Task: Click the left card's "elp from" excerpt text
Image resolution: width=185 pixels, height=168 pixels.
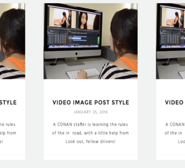Action: click(x=8, y=133)
